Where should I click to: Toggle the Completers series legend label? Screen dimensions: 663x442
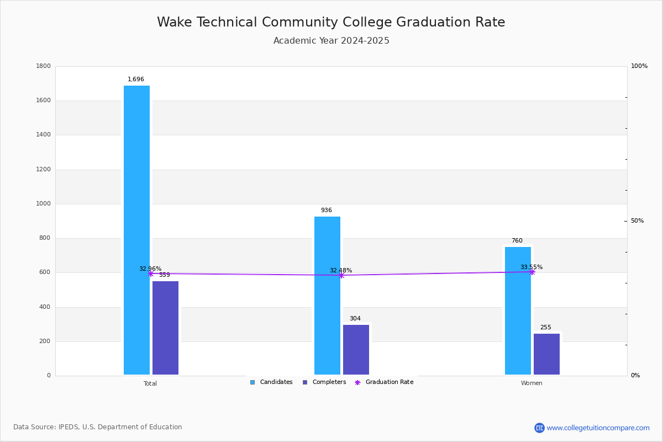(329, 382)
